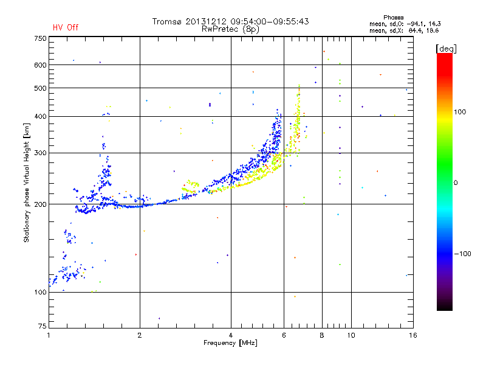Click the 10 MHz x-axis tick label
The width and height of the screenshot is (486, 365).
[351, 335]
